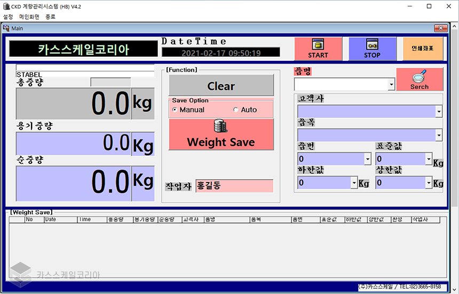Click the Main window title icon
Image resolution: width=459 pixels, height=294 pixels.
pos(6,28)
